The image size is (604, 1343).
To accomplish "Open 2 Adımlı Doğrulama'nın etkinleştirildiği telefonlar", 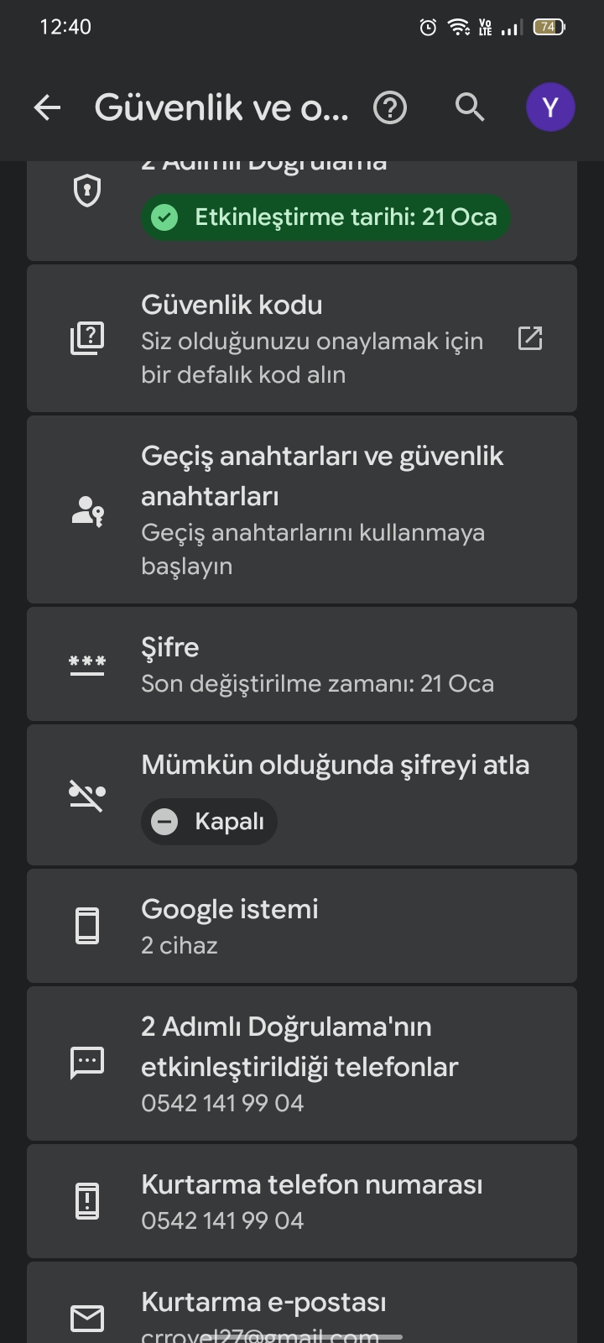I will (302, 1063).
